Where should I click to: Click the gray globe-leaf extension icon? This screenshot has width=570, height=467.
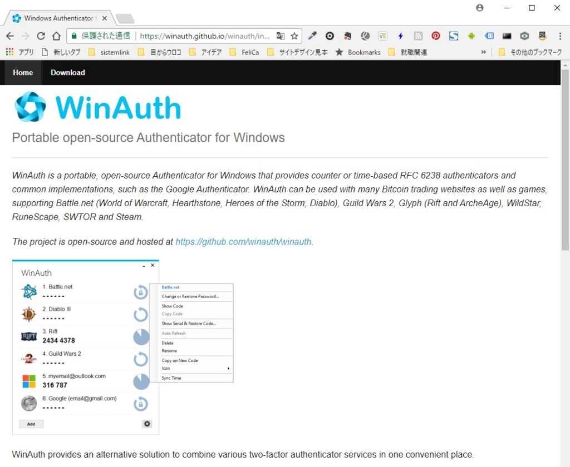click(365, 36)
